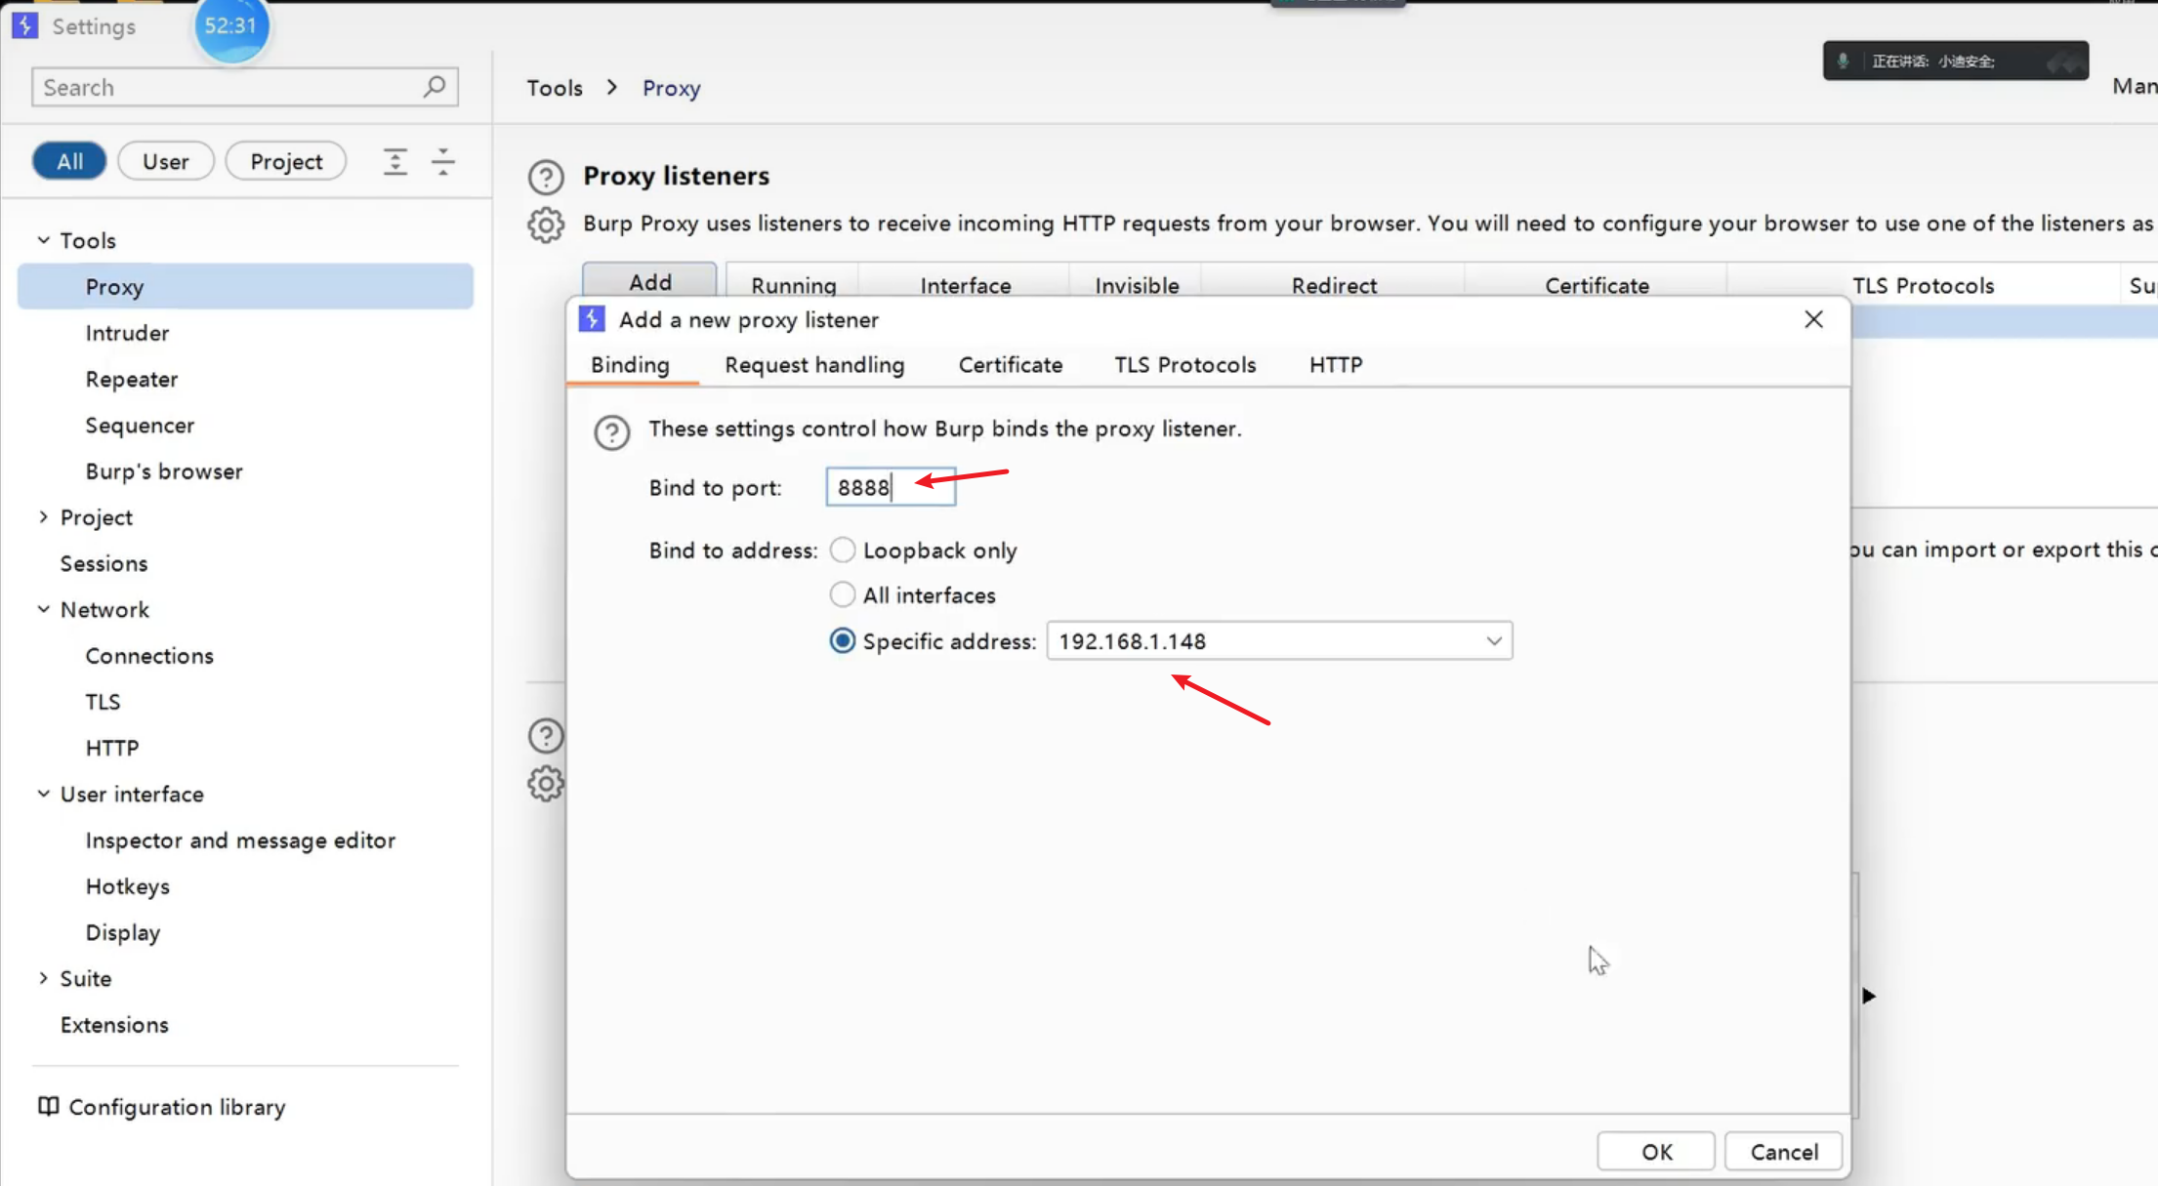This screenshot has width=2158, height=1186.
Task: Open the Configuration library book icon
Action: pos(48,1106)
